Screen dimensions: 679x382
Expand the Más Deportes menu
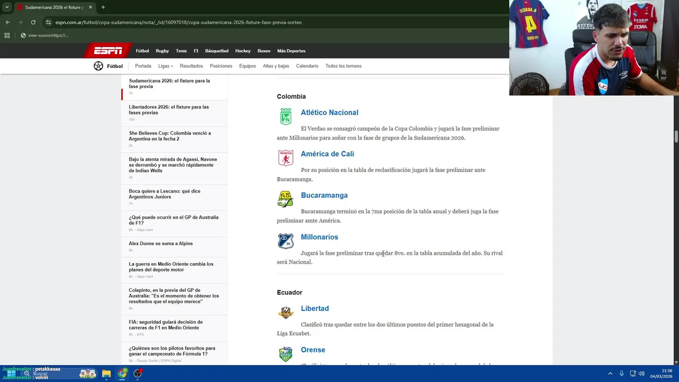(x=291, y=51)
